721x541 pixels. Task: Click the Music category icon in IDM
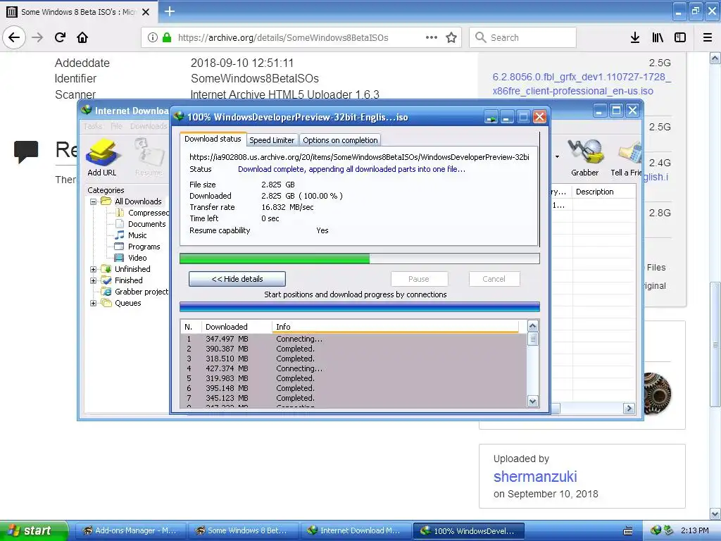[x=119, y=235]
